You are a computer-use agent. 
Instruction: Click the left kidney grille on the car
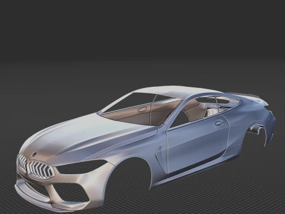(22, 162)
